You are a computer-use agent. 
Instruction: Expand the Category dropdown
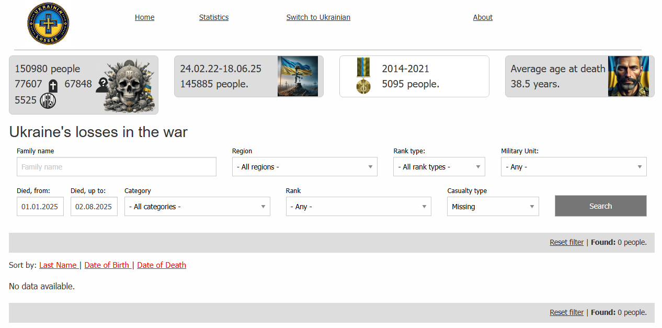pyautogui.click(x=197, y=207)
